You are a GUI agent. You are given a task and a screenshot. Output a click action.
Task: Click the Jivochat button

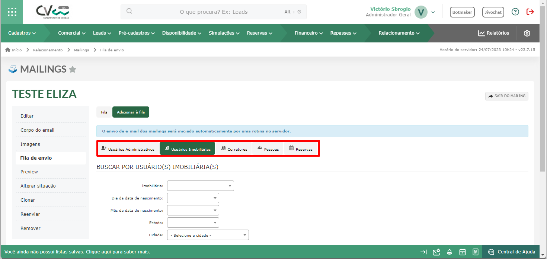point(493,12)
